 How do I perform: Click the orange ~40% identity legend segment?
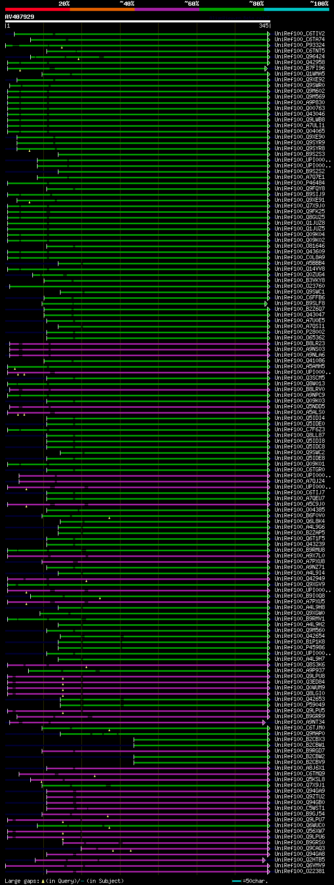coord(102,9)
